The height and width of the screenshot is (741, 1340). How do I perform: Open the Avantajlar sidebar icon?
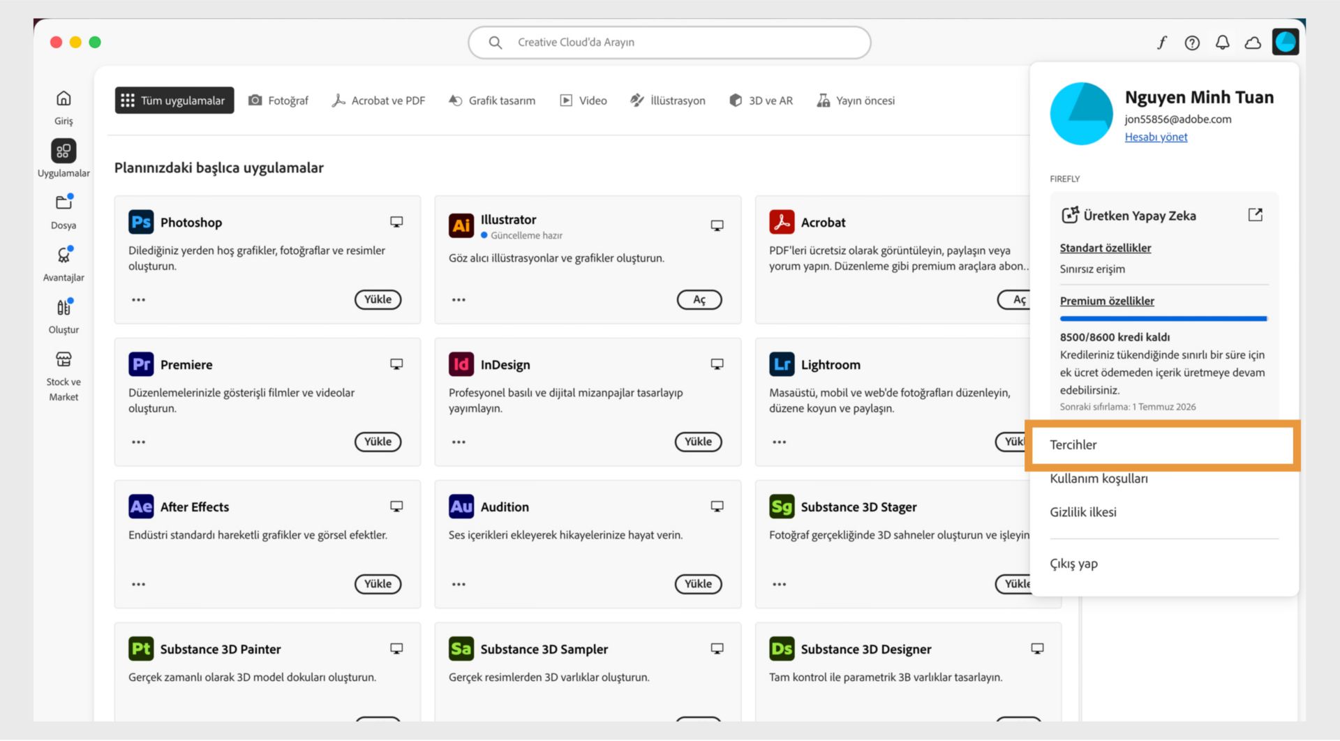coord(64,255)
